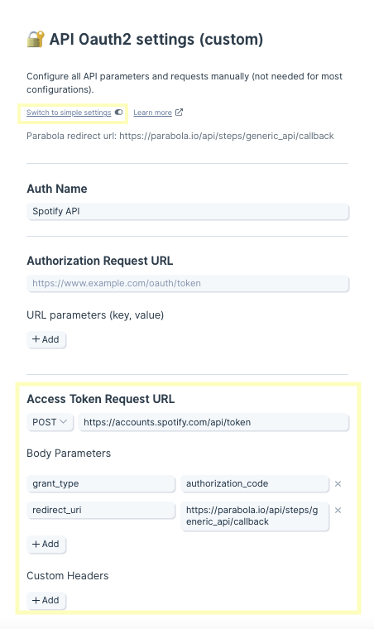Remove the redirect_uri body parameter
Image resolution: width=374 pixels, height=629 pixels.
tap(338, 511)
